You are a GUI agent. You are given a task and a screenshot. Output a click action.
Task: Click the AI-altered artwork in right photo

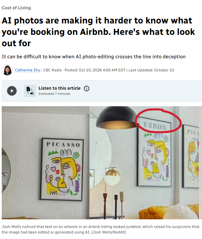click(154, 152)
